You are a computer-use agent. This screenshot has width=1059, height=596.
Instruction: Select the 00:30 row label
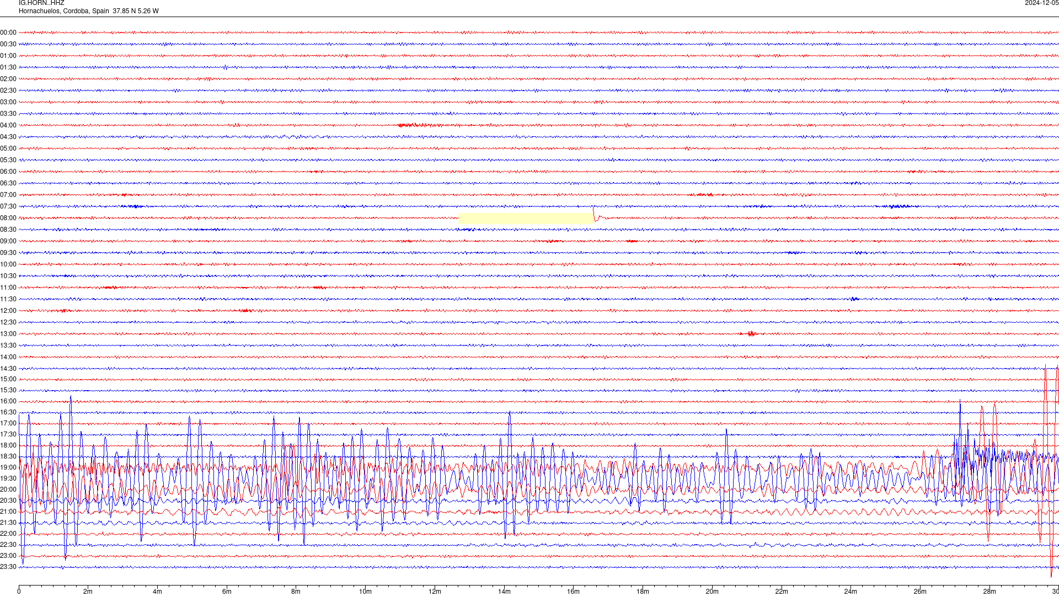click(8, 44)
